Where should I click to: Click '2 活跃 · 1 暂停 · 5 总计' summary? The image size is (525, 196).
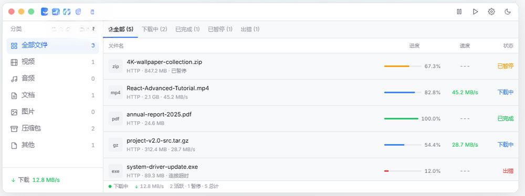point(194,186)
